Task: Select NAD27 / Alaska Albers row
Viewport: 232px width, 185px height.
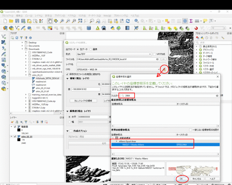Action: (165, 145)
